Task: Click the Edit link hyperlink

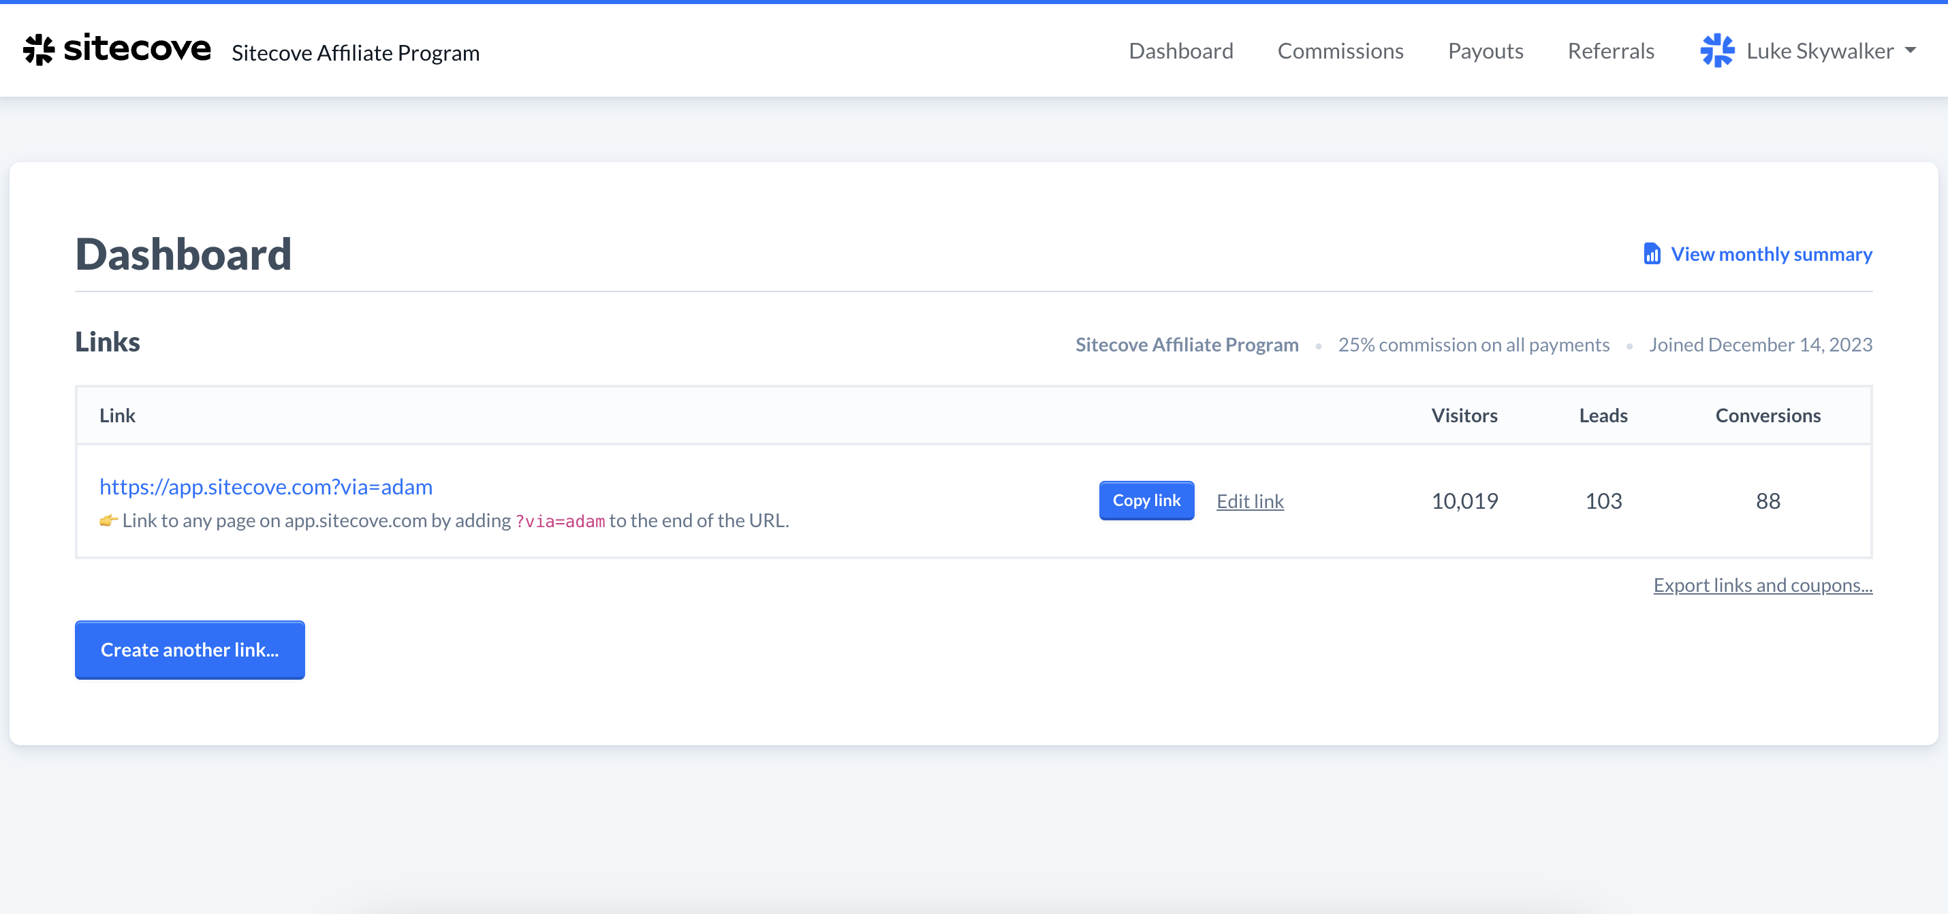Action: (1249, 501)
